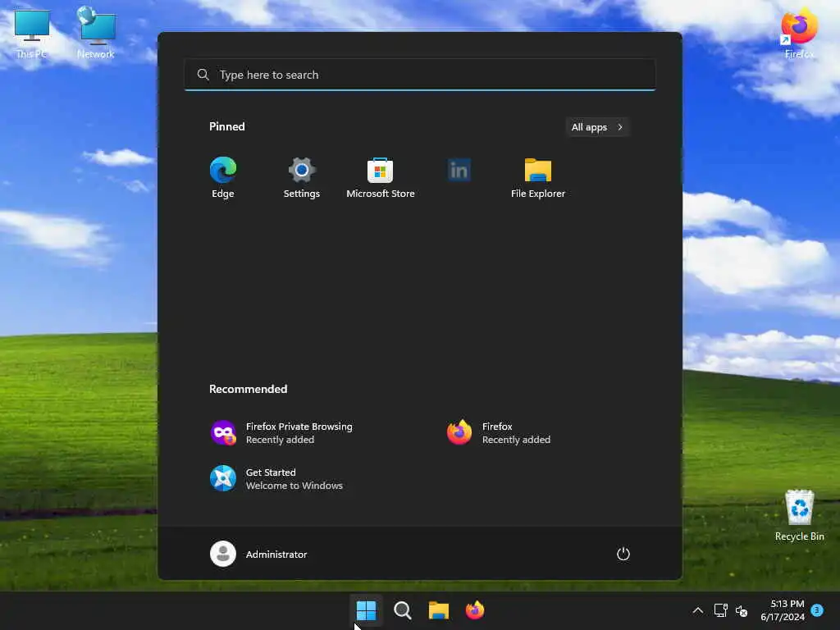
Task: Click All apps button
Action: [x=597, y=127]
